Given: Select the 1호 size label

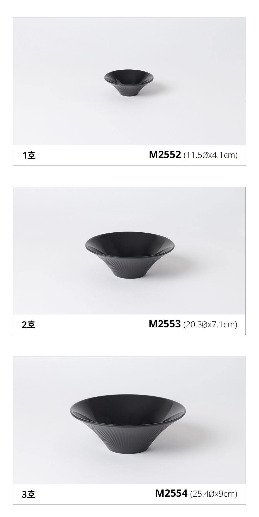Looking at the screenshot, I should coord(29,155).
